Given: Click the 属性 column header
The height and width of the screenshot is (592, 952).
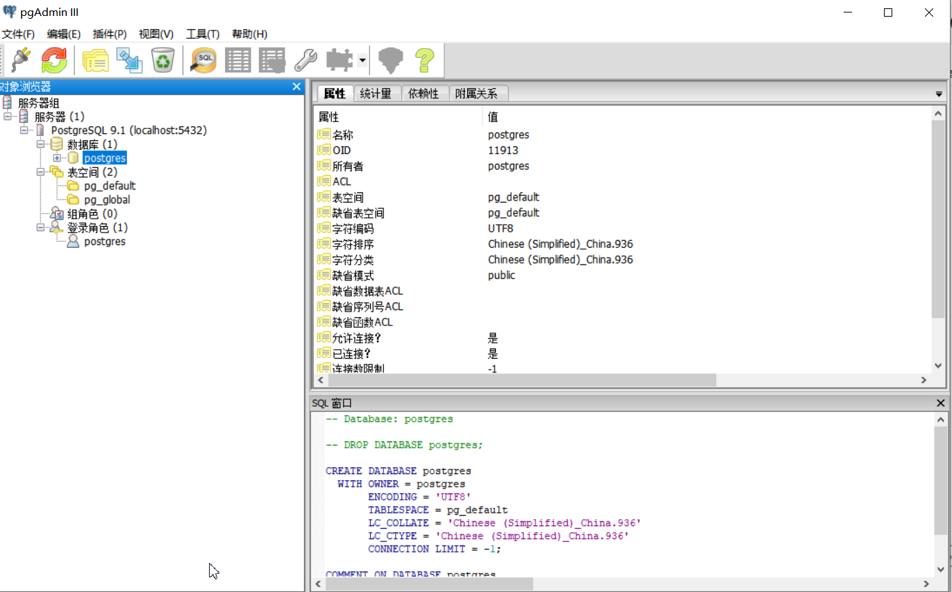Looking at the screenshot, I should (x=398, y=117).
